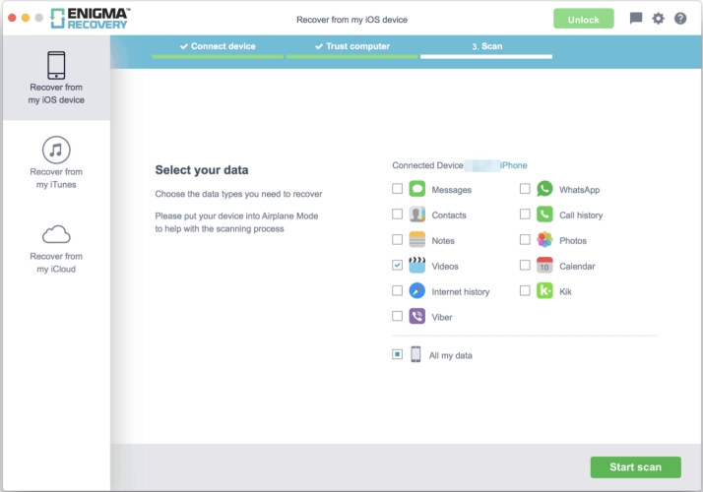Toggle the All my data checkbox
Screen dimensions: 703x492
(x=397, y=354)
